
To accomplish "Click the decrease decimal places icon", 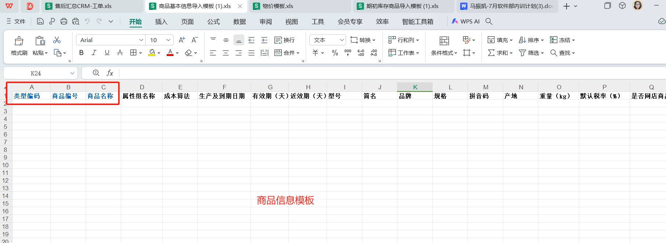I will [x=374, y=53].
